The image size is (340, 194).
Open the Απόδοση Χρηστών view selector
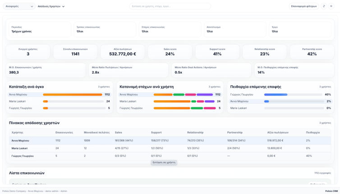click(x=51, y=6)
